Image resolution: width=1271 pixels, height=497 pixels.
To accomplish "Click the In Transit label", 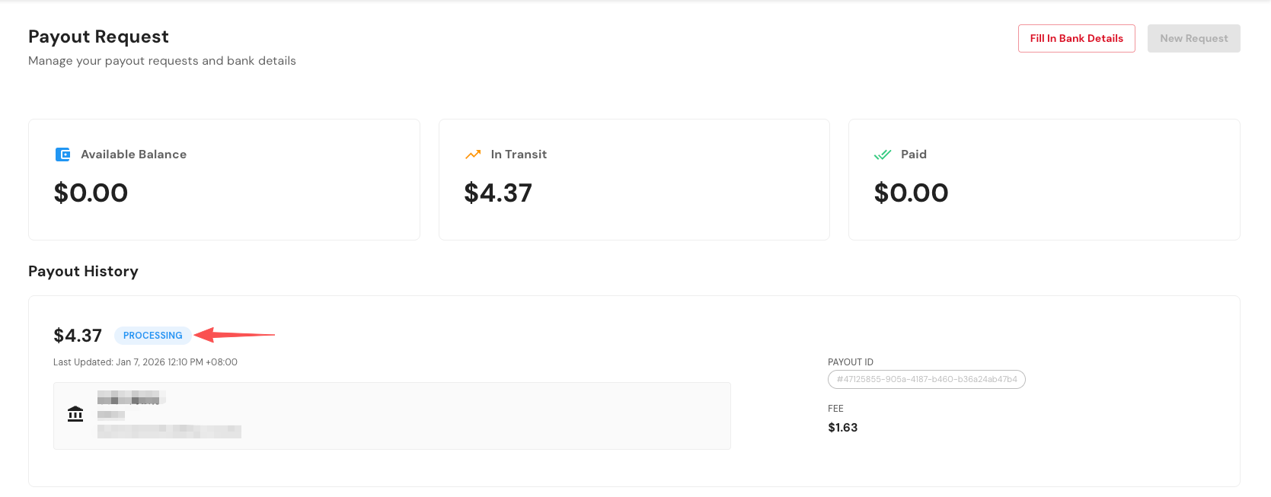I will point(519,155).
